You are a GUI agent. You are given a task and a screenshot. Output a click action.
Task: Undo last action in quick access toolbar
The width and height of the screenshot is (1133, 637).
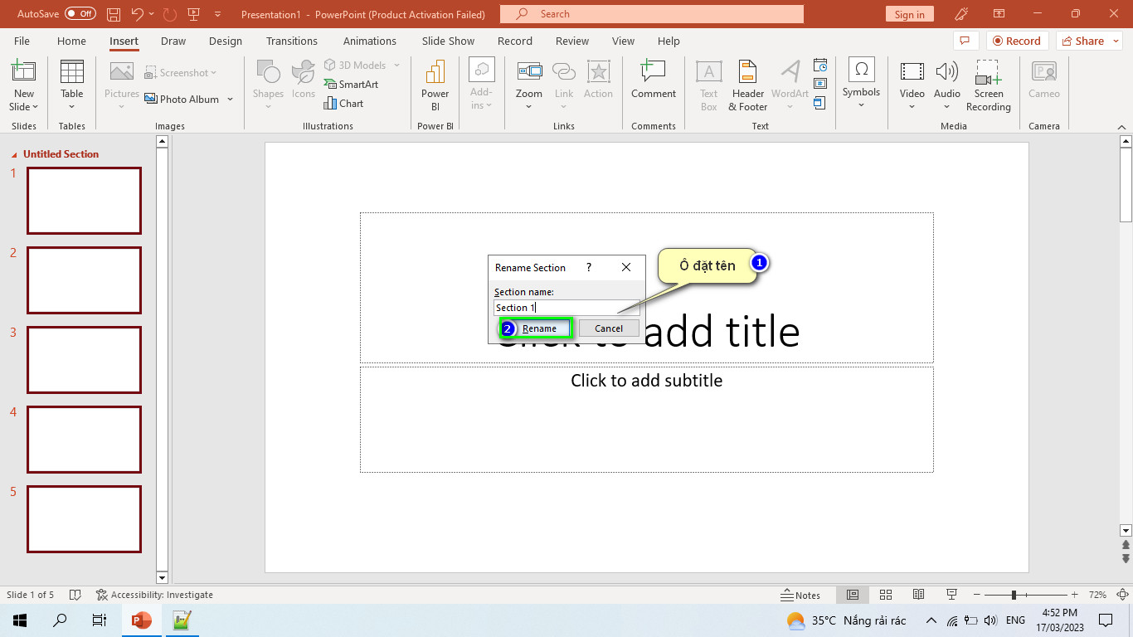tap(137, 14)
